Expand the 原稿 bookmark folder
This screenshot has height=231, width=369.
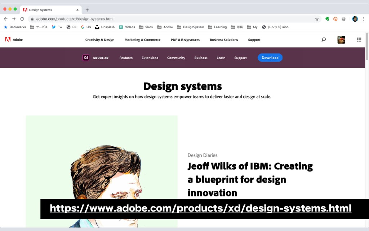(x=237, y=27)
